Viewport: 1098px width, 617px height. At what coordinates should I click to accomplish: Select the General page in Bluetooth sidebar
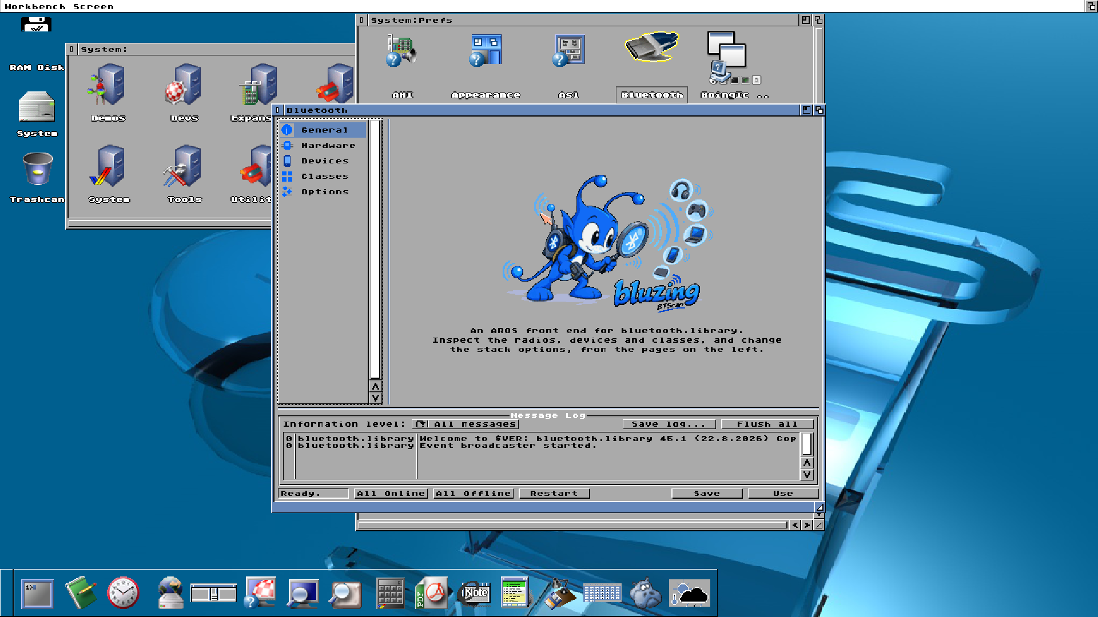[x=324, y=130]
